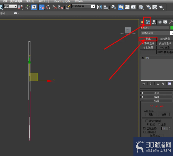
Task: Click Make Unique stack icon
Action: click(x=158, y=84)
